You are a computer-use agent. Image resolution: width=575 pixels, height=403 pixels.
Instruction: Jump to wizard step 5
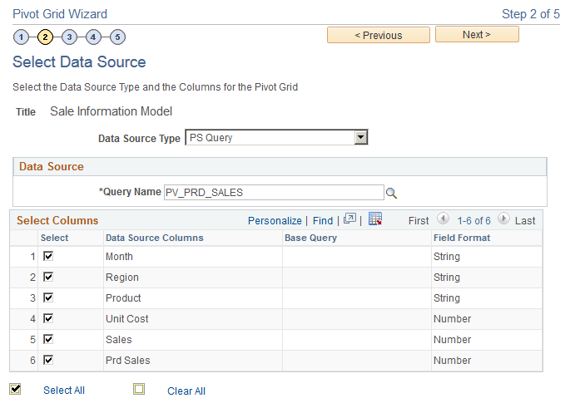(x=117, y=37)
